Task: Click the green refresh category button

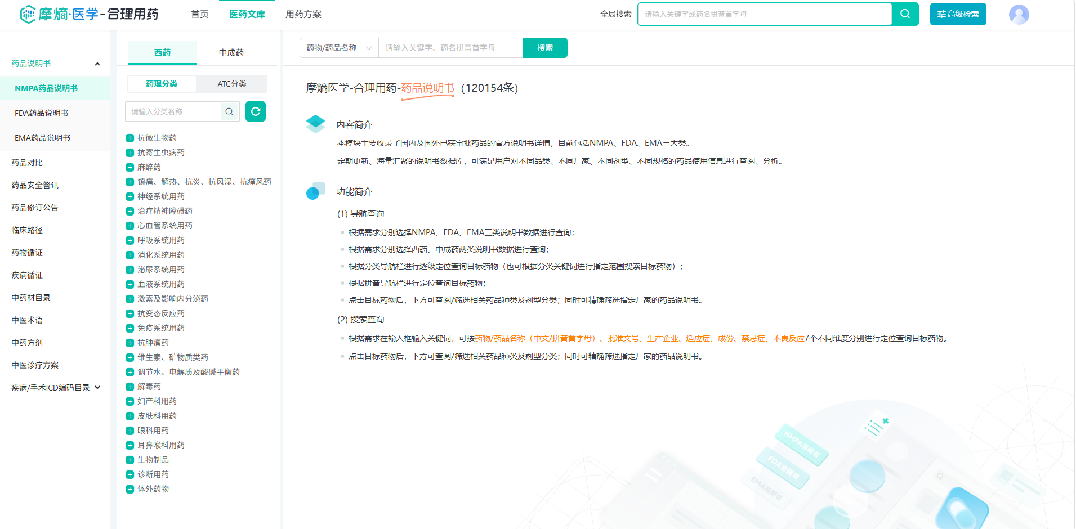Action: click(255, 111)
